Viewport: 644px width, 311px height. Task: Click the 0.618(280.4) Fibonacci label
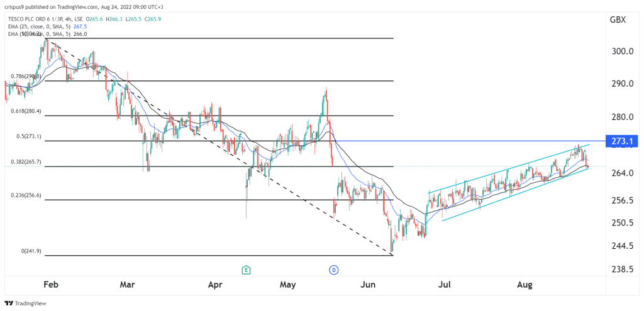tap(25, 111)
